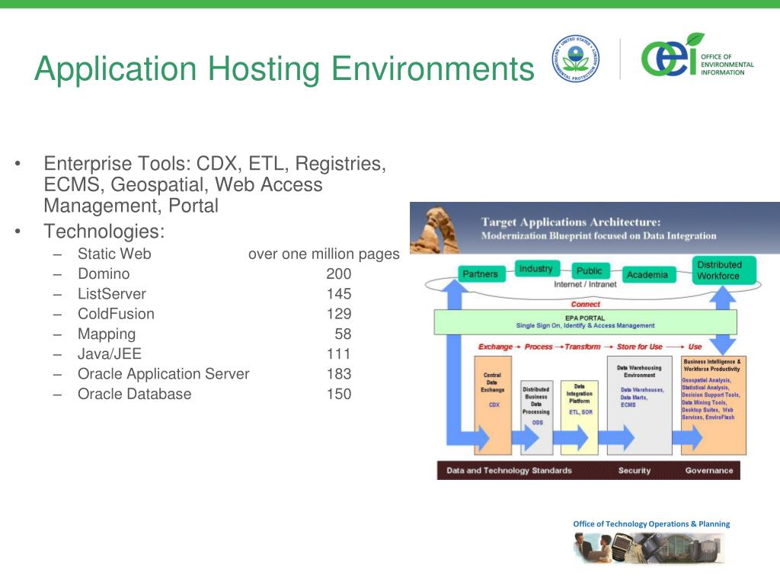Screen dimensions: 780x585
Task: Click the Oracle Database count '150'
Action: 339,394
